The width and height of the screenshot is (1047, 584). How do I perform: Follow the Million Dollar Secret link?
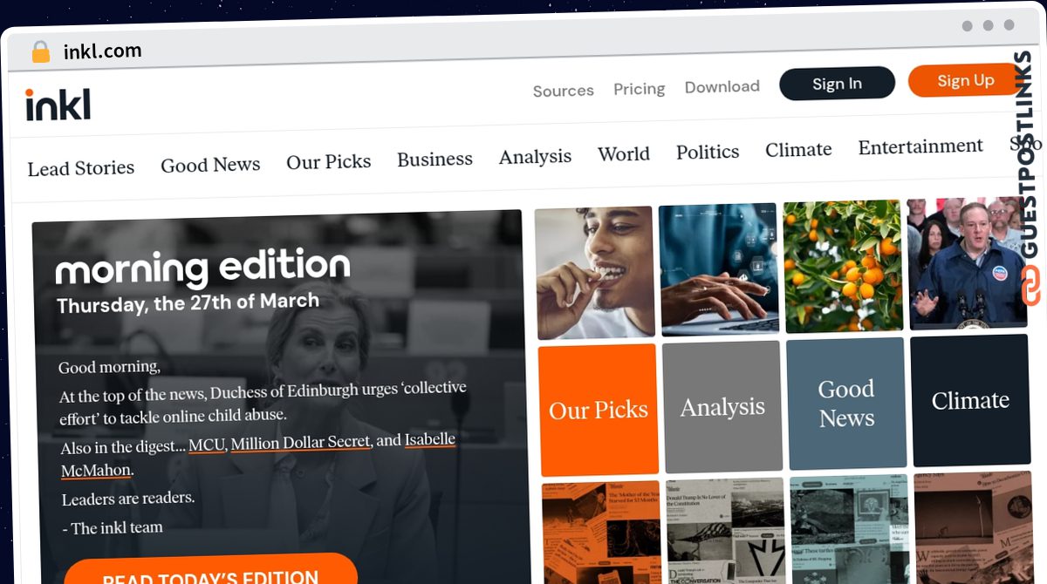point(300,443)
